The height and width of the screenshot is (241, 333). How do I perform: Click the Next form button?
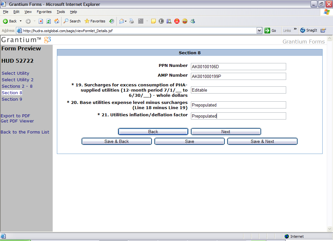pyautogui.click(x=226, y=132)
